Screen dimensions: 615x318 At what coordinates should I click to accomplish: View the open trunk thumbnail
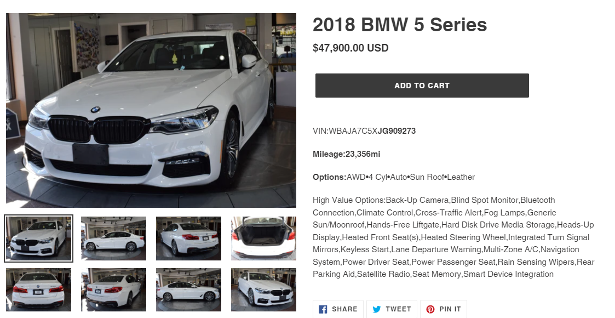[263, 238]
